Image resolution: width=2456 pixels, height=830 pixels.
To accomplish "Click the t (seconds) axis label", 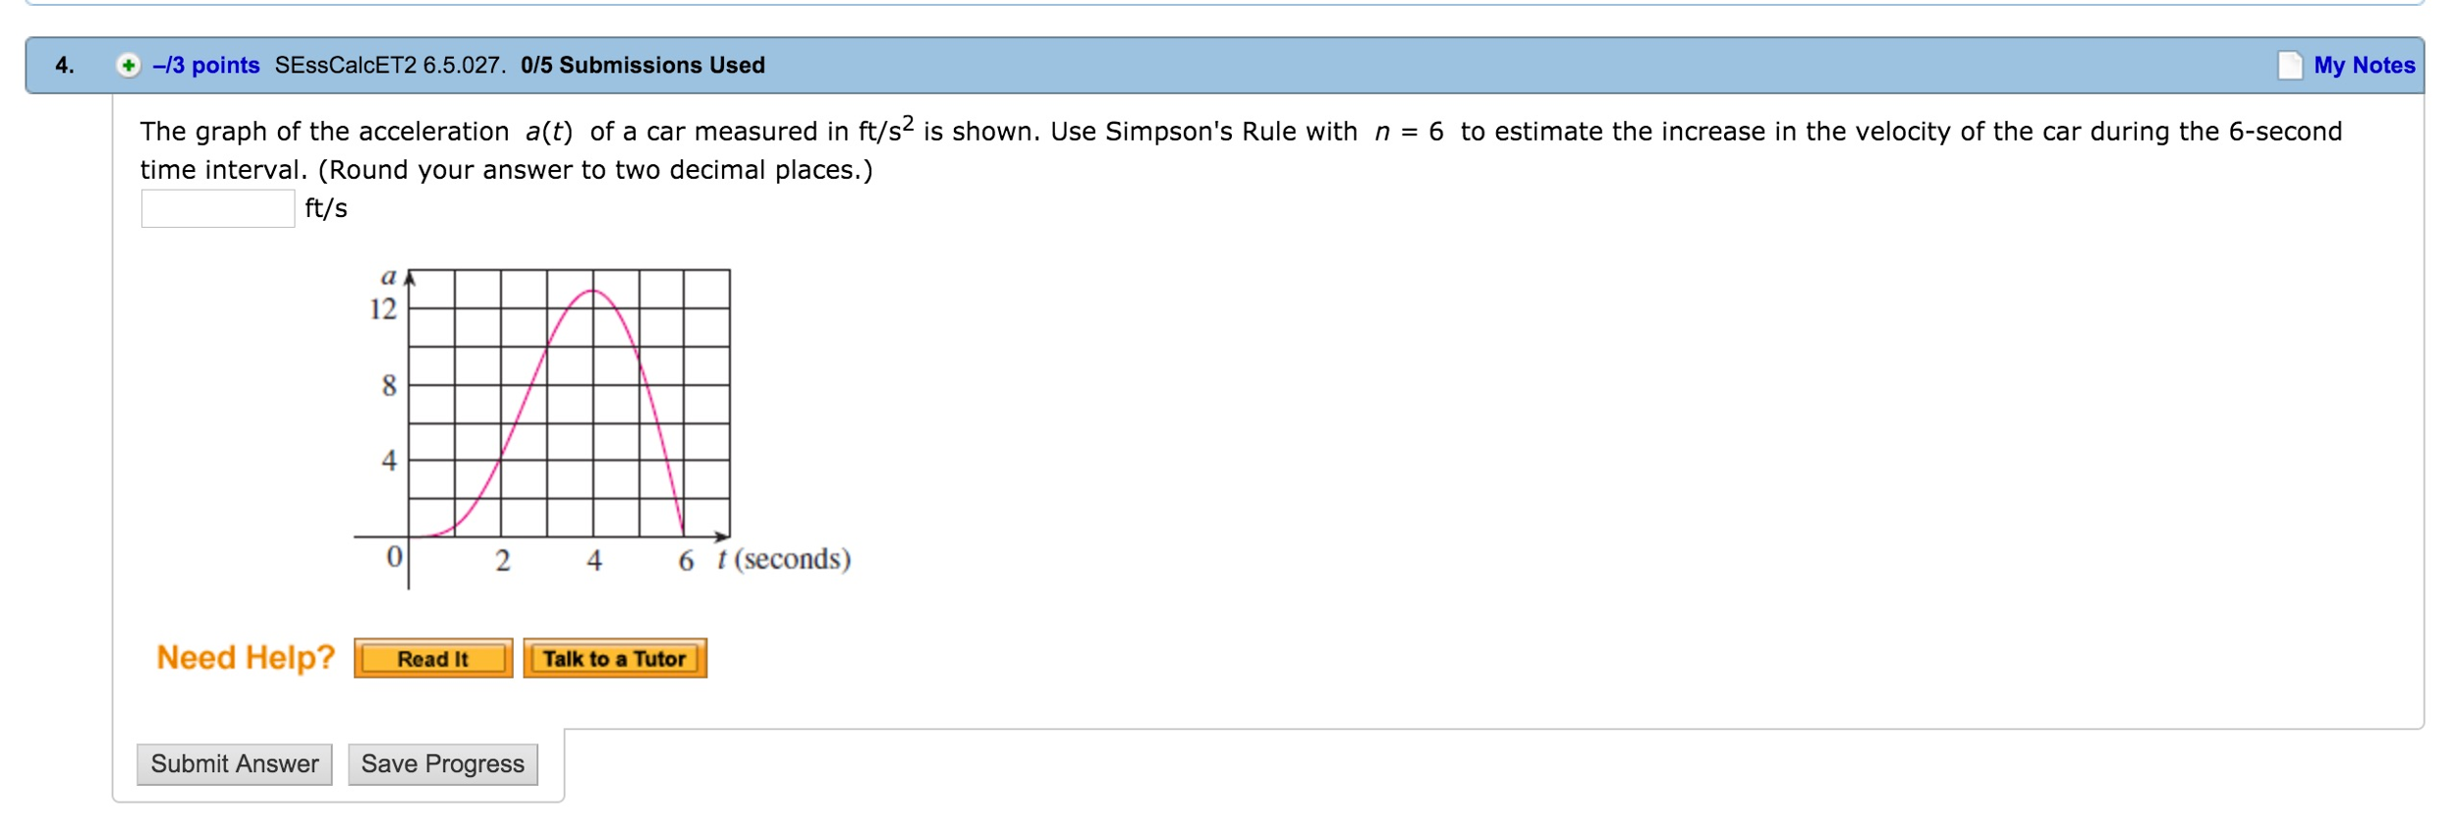I will coord(783,560).
